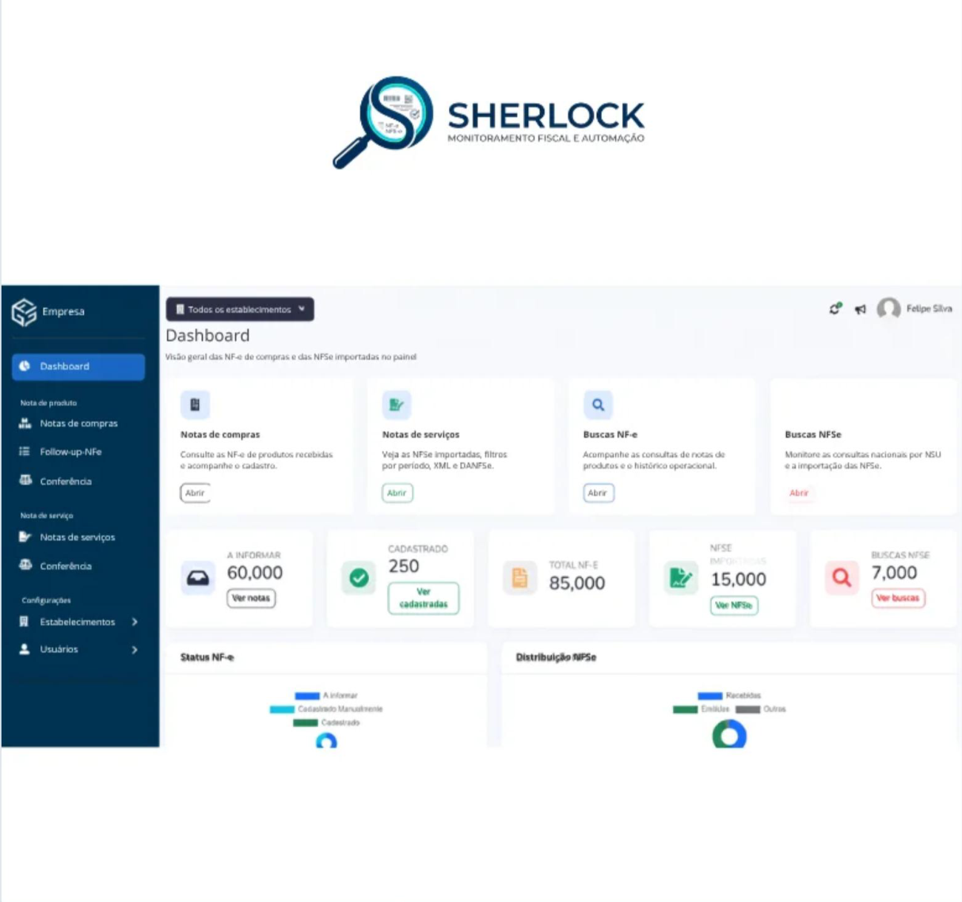Open Conferência under Nota de serviço

(66, 566)
